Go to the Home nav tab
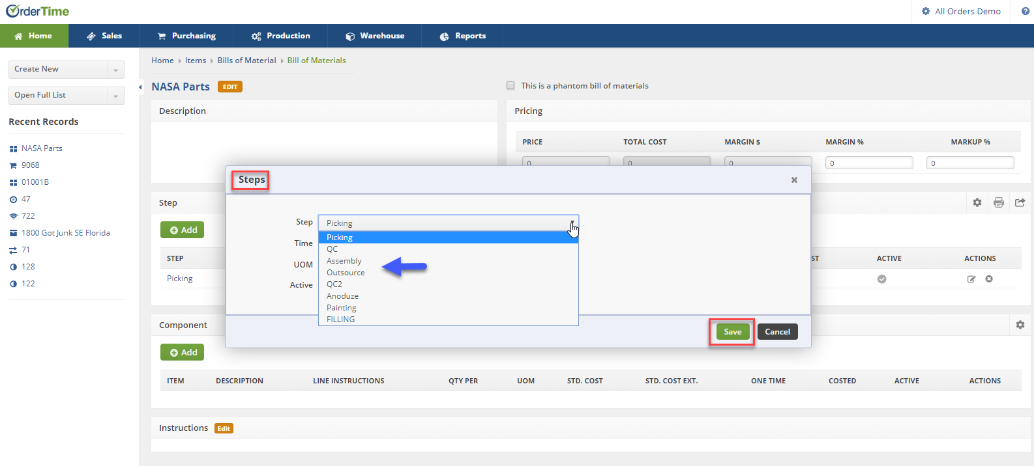This screenshot has height=466, width=1034. pos(34,36)
